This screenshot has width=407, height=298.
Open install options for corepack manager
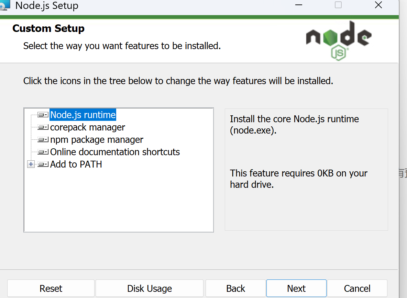(x=43, y=127)
